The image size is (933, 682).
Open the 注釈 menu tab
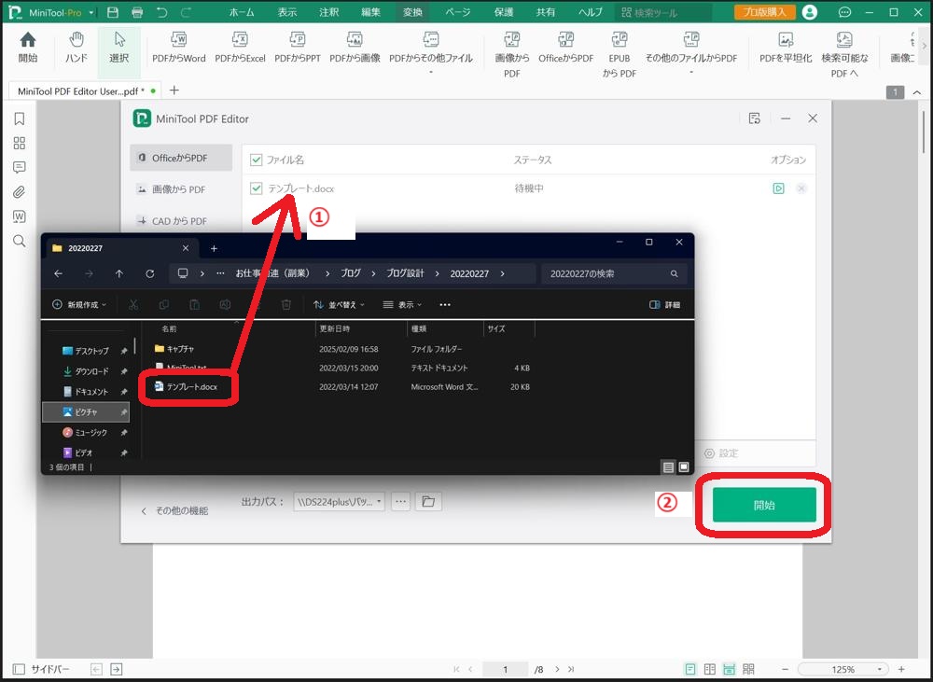328,12
